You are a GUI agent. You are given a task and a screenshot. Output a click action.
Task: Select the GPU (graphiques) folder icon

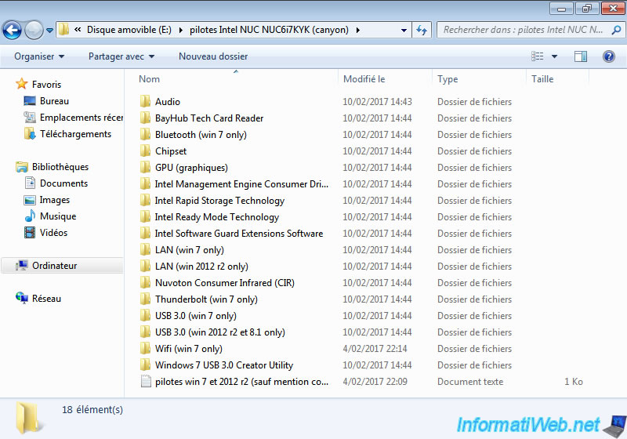[146, 168]
